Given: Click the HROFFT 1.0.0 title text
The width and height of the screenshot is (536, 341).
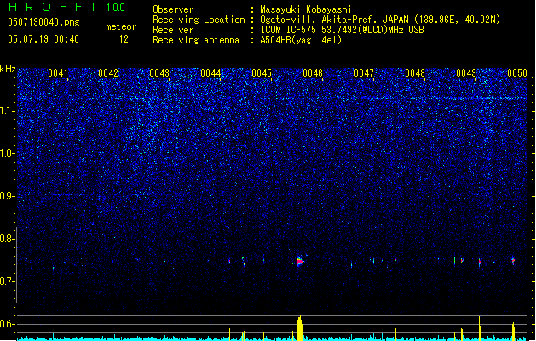Looking at the screenshot, I should point(67,7).
